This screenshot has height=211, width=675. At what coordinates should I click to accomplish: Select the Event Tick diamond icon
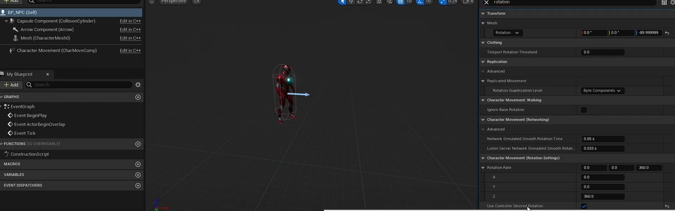click(x=10, y=133)
